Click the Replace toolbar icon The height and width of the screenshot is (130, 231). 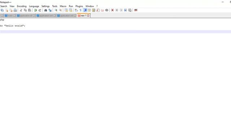click(x=50, y=10)
